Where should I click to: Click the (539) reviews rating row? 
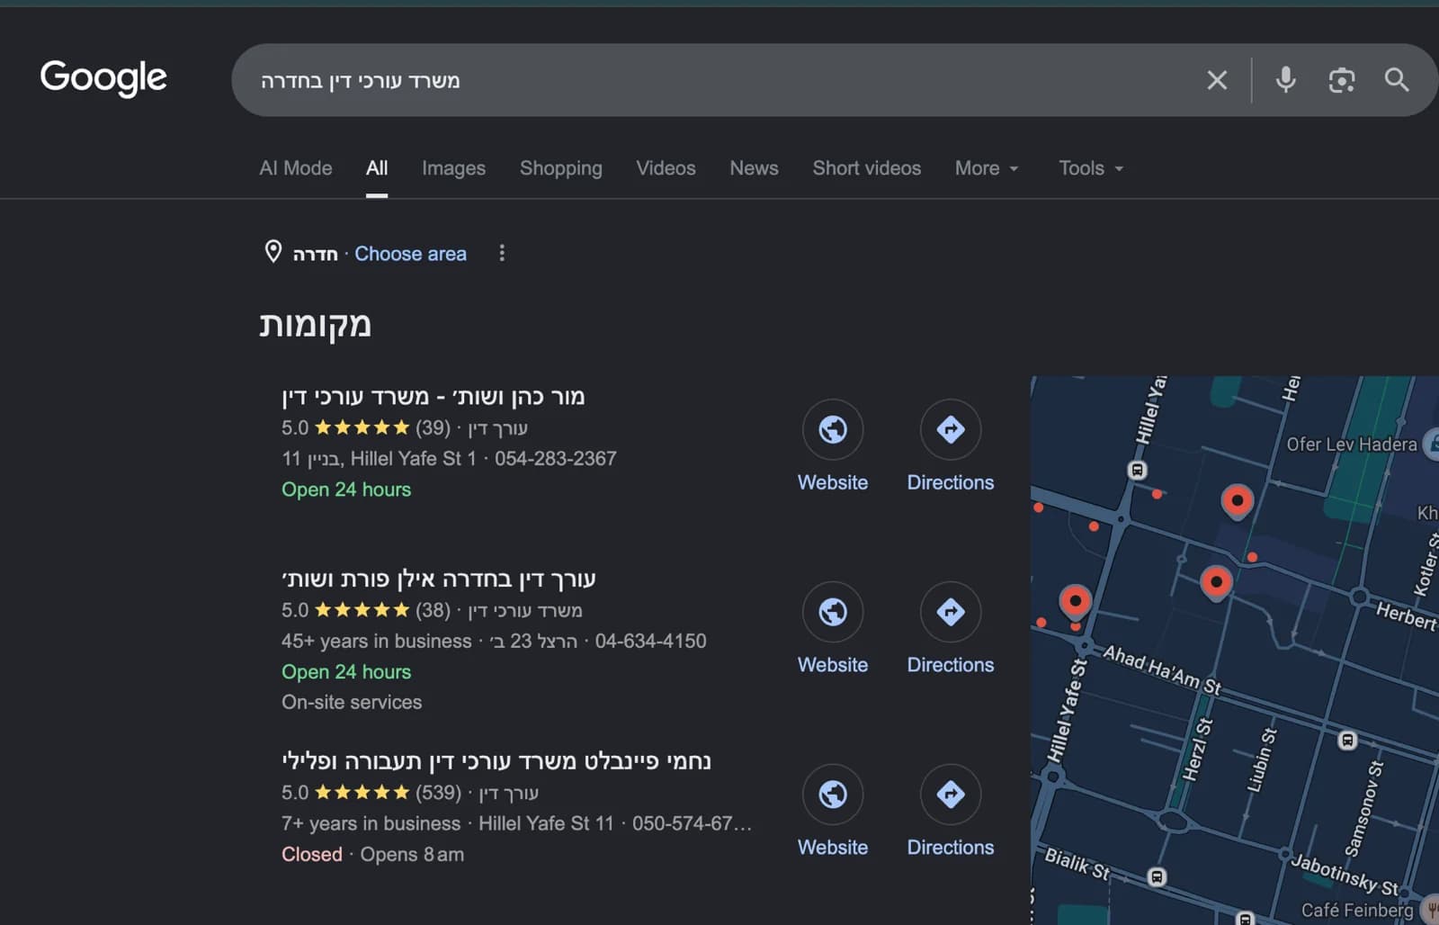[x=410, y=793]
